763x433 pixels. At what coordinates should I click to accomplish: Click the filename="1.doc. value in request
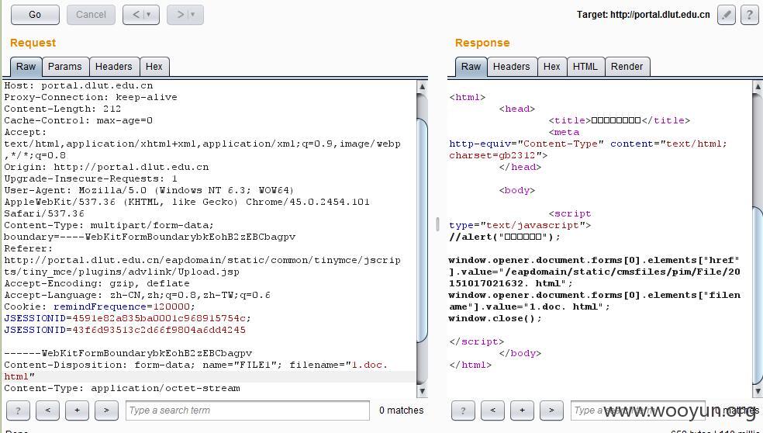pos(339,365)
